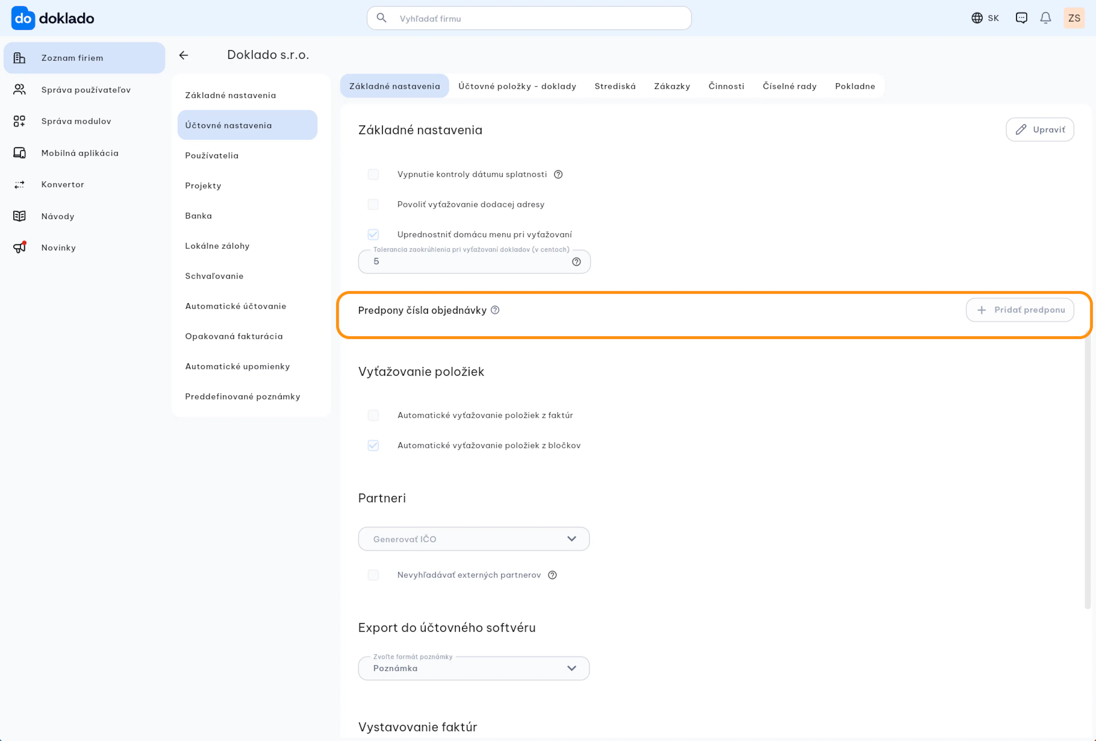Switch to Činnosti tab
Viewport: 1096px width, 741px height.
pos(726,86)
